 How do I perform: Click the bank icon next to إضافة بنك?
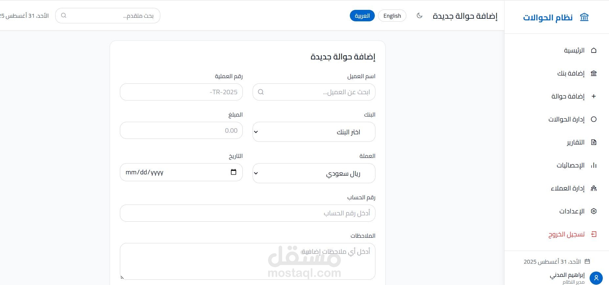click(594, 73)
